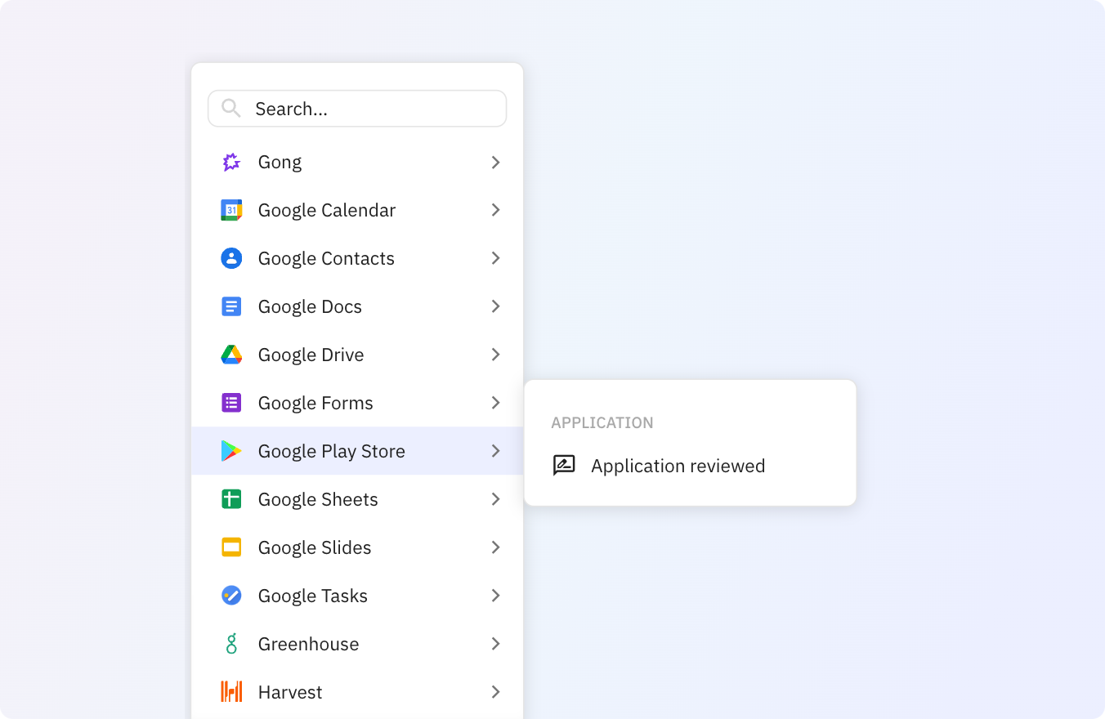Select the Gong menu entry
Viewport: 1105px width, 719px height.
(357, 163)
